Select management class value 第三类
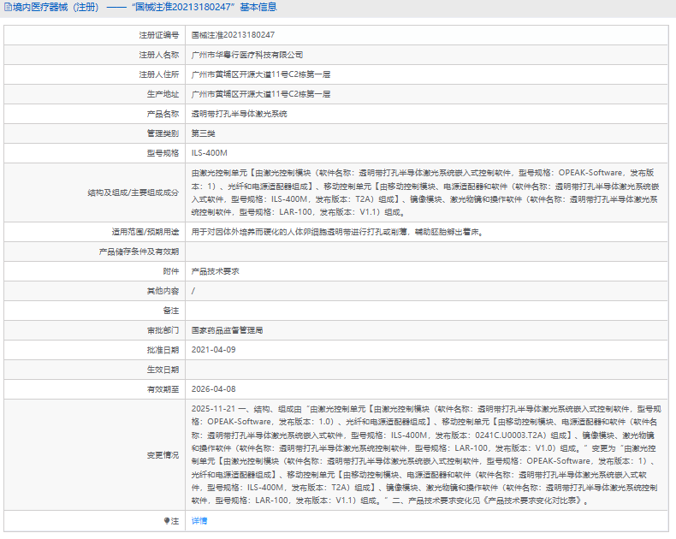 tap(203, 133)
